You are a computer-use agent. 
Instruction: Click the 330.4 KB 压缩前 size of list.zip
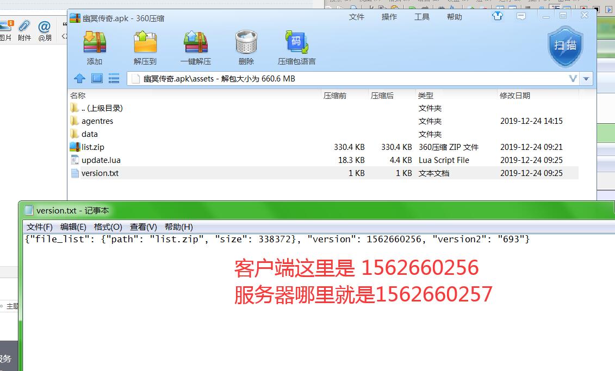(349, 147)
